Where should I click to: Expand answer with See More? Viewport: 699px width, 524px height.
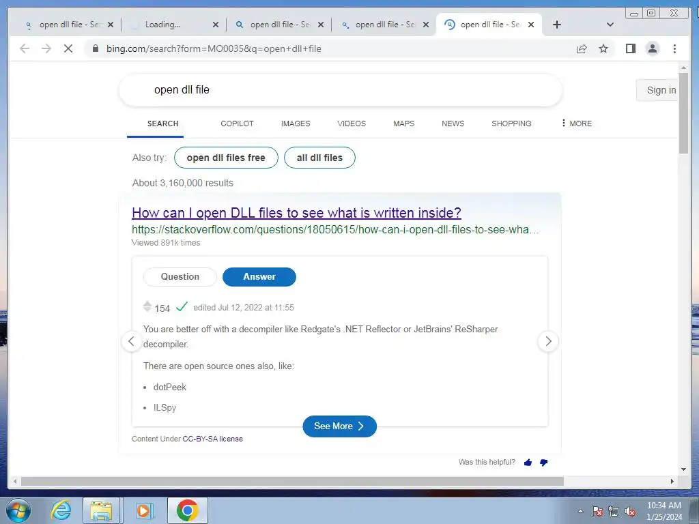340,426
